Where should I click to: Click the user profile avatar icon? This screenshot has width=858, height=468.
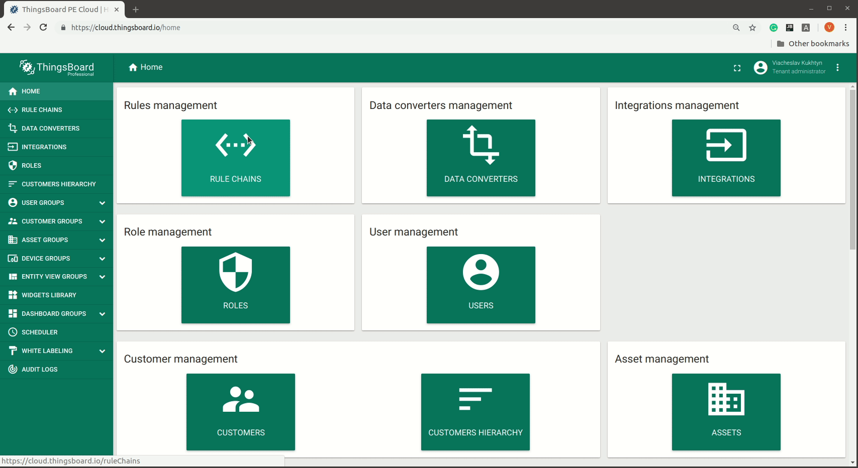pyautogui.click(x=760, y=68)
